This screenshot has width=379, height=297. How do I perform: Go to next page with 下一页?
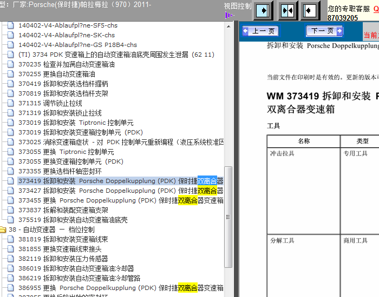point(325,31)
